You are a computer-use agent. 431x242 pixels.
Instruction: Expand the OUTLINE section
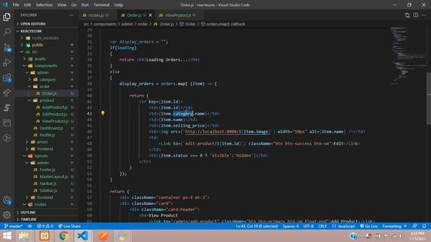pos(46,212)
